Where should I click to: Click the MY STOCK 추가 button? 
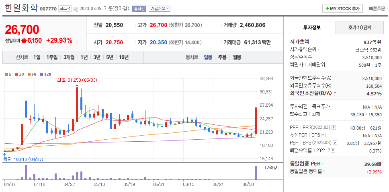(343, 8)
